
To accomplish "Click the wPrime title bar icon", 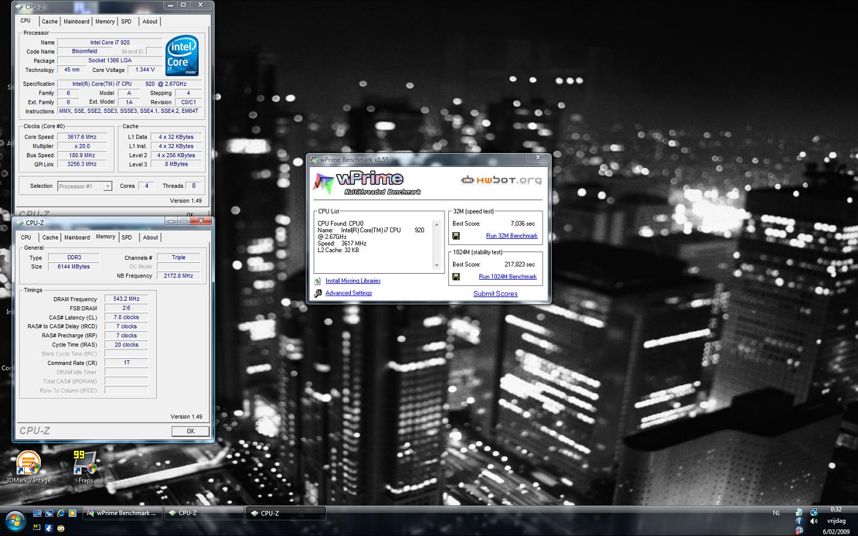I will (314, 160).
